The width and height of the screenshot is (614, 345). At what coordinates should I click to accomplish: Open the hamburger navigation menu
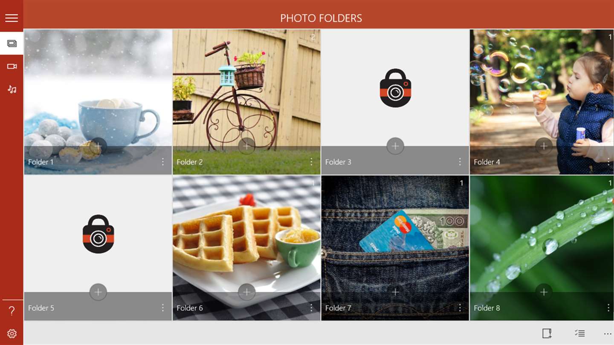(x=12, y=18)
